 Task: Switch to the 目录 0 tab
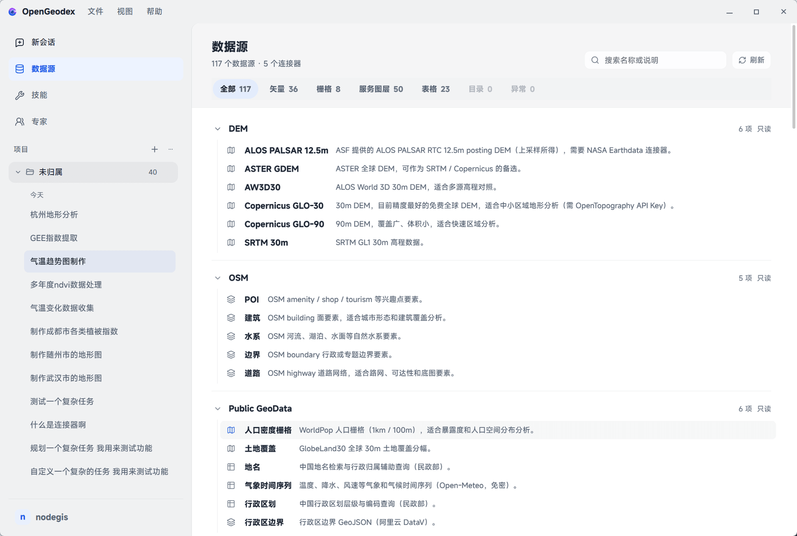[x=480, y=89]
